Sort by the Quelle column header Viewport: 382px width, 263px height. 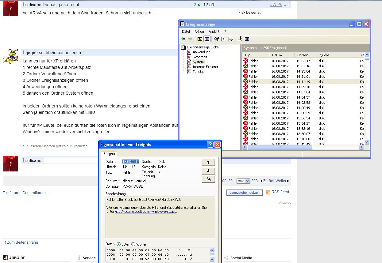pyautogui.click(x=337, y=55)
